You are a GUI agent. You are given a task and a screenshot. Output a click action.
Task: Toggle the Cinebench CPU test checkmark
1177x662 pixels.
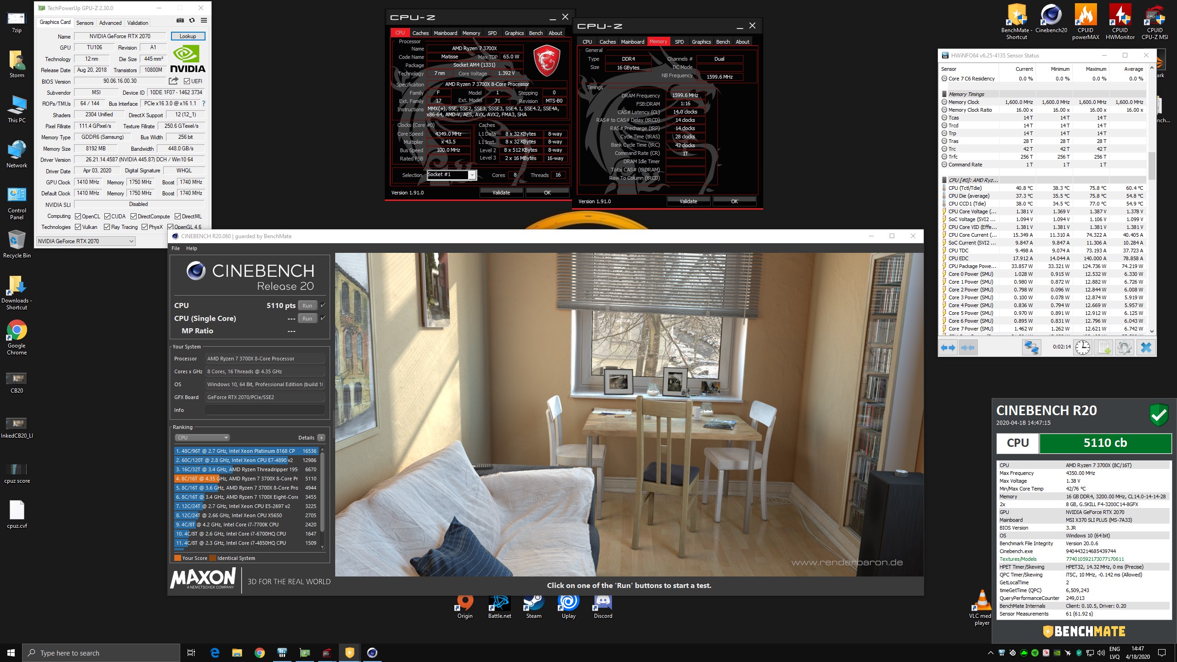323,305
